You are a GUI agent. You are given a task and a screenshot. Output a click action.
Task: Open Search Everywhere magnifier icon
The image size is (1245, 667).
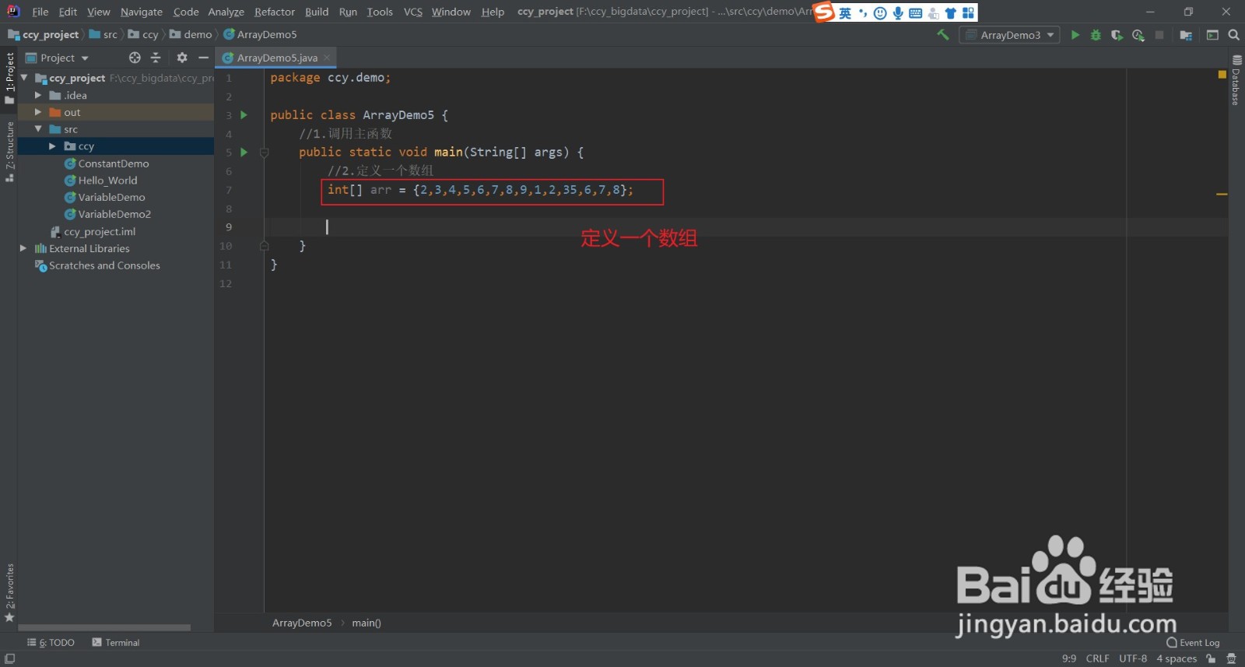[x=1233, y=35]
